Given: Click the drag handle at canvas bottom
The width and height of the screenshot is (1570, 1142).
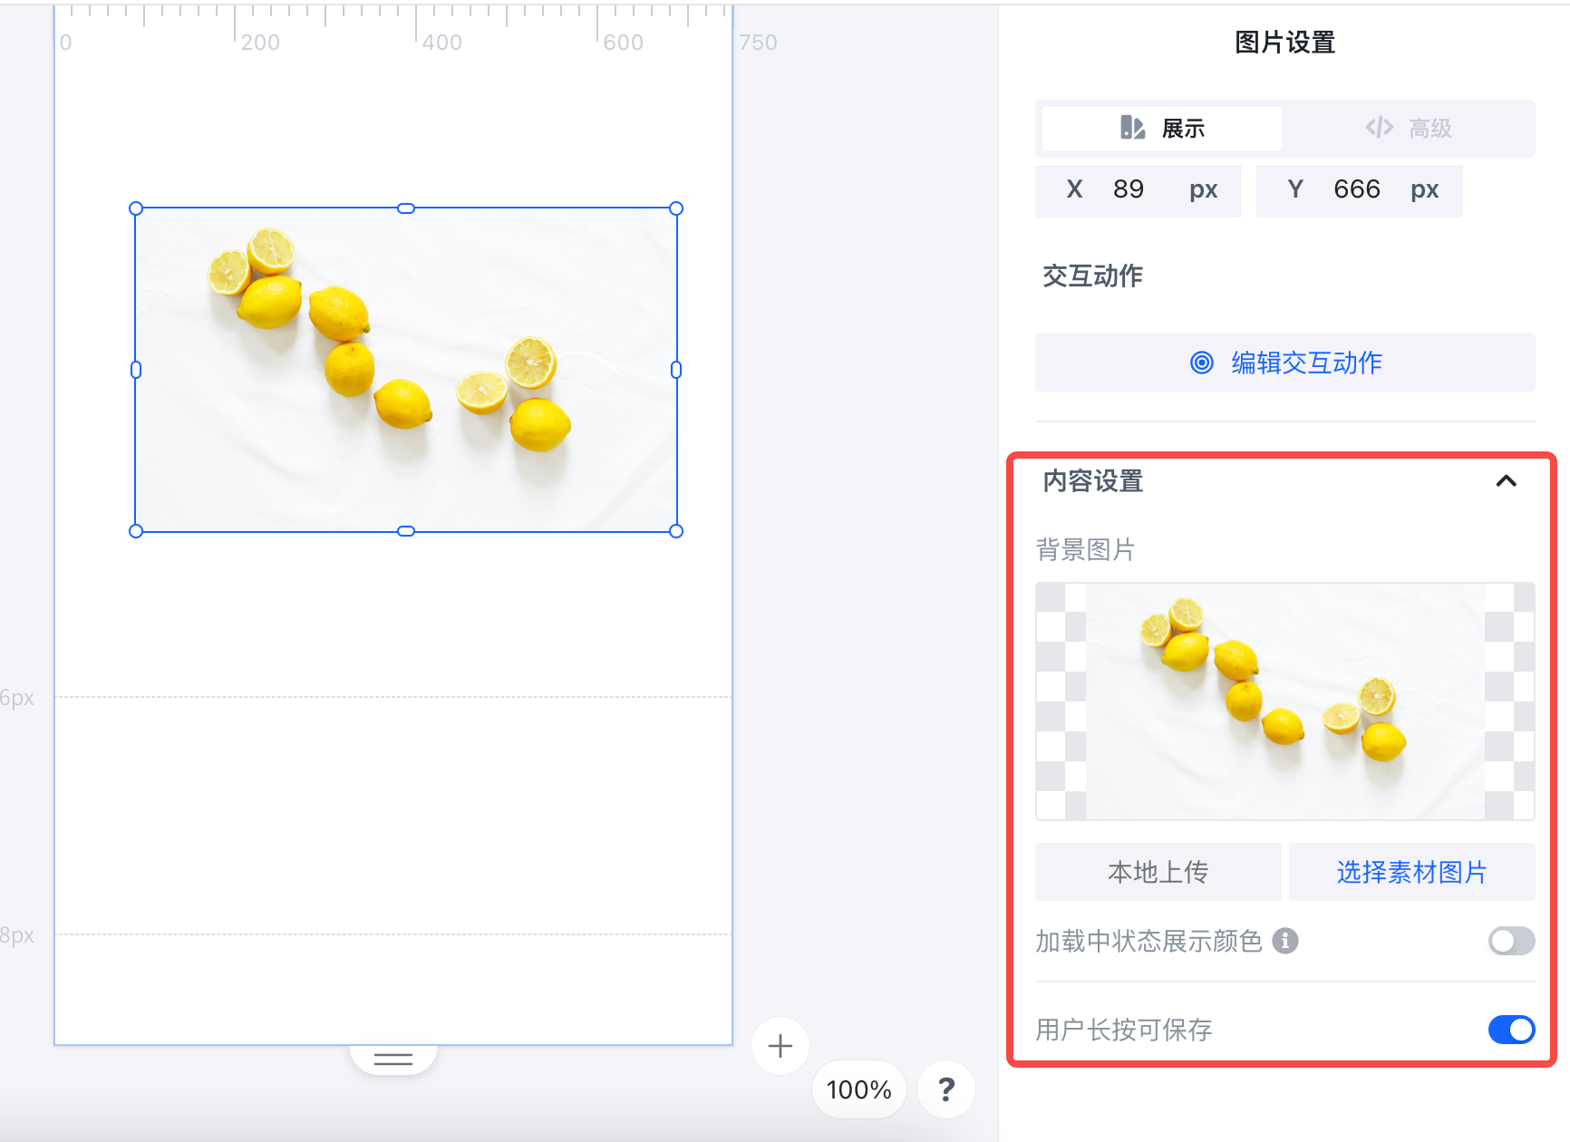Looking at the screenshot, I should tap(393, 1059).
